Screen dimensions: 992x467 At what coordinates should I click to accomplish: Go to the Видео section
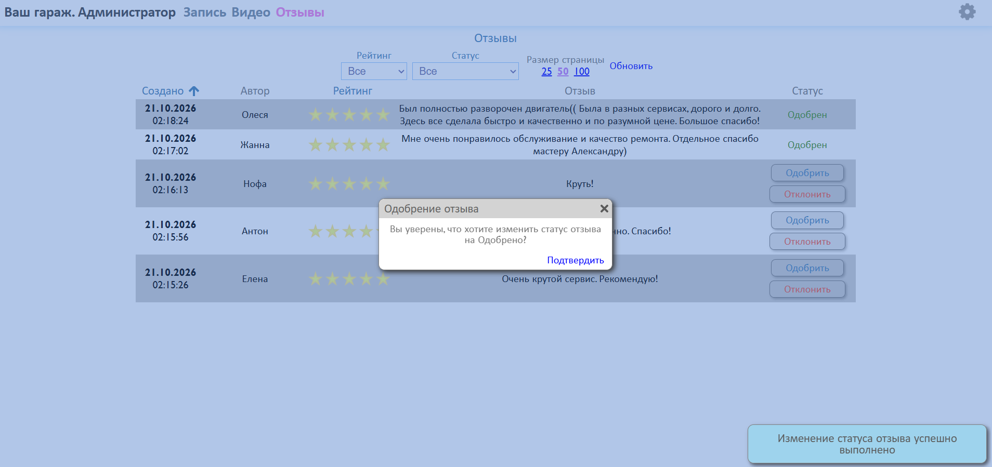pyautogui.click(x=251, y=12)
